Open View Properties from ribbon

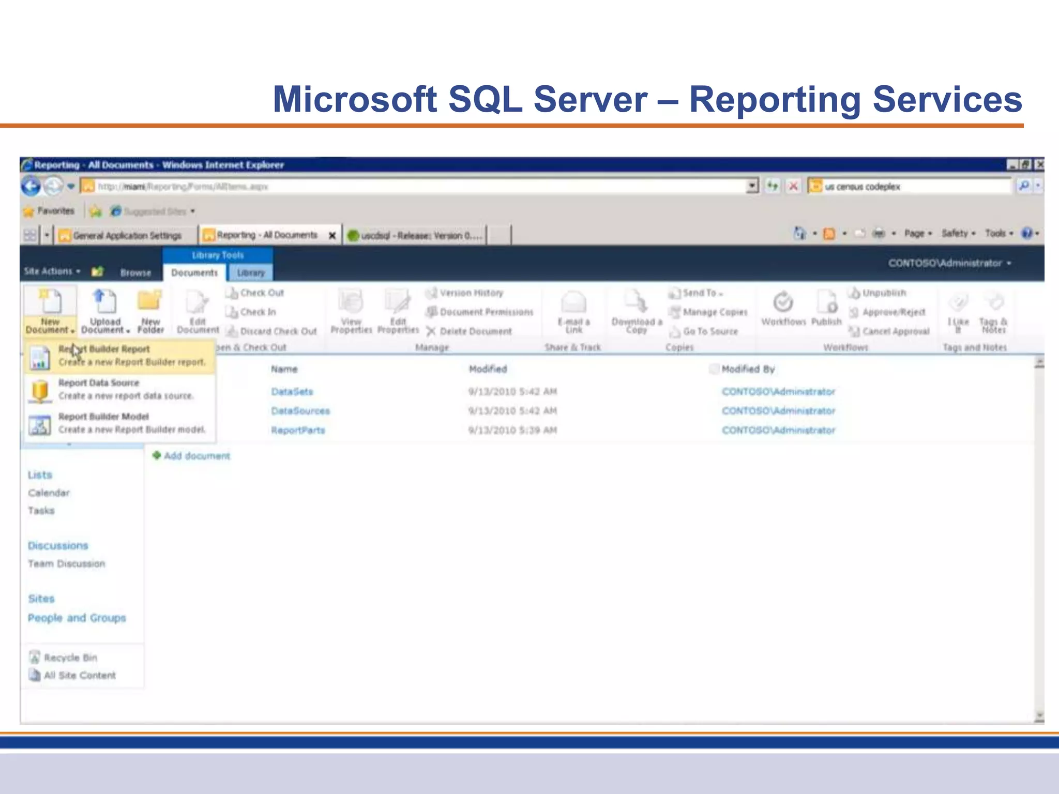coord(351,312)
